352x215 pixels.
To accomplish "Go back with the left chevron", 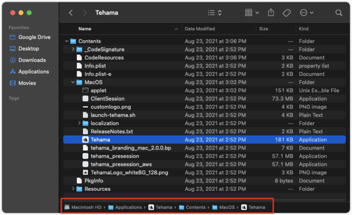I will tap(71, 13).
